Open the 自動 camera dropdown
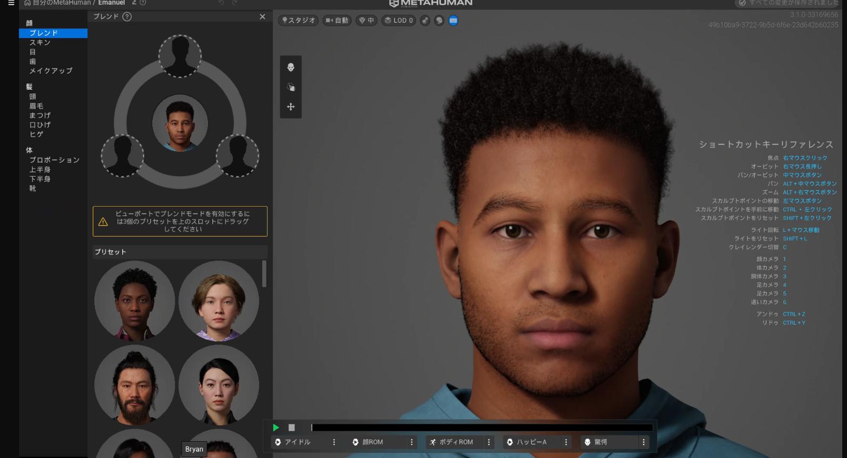The height and width of the screenshot is (458, 847). click(337, 21)
